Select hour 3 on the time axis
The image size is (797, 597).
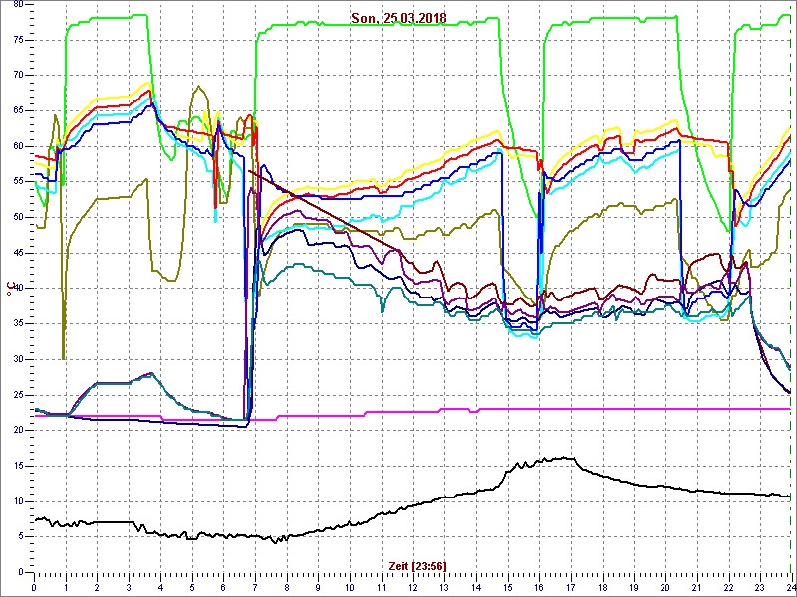point(129,587)
